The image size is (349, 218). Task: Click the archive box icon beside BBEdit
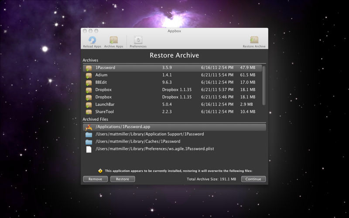pyautogui.click(x=89, y=82)
